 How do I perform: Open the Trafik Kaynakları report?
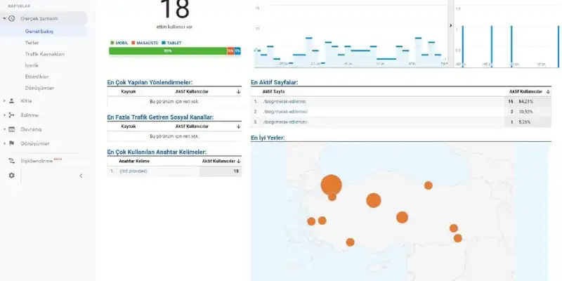[44, 53]
